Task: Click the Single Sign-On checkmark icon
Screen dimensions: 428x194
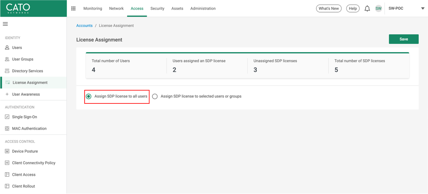Action: tap(7, 117)
